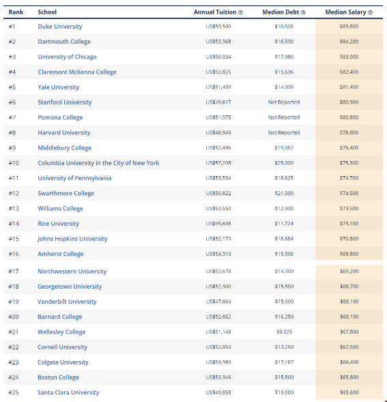Open the Duke University link
The height and width of the screenshot is (402, 387).
(60, 27)
